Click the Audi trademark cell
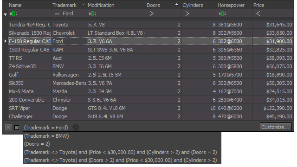 69,58
